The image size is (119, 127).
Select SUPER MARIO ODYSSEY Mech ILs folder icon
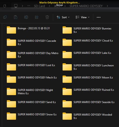click(x=11, y=79)
